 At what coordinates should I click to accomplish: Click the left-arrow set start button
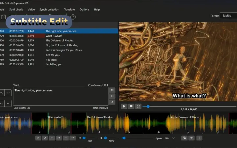coord(66,138)
